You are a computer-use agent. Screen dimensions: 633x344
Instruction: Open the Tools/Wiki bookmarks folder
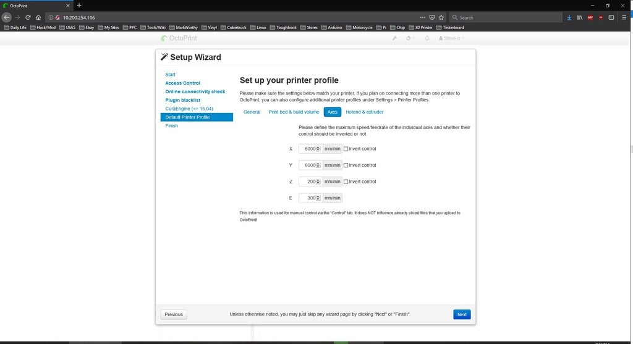pyautogui.click(x=153, y=27)
